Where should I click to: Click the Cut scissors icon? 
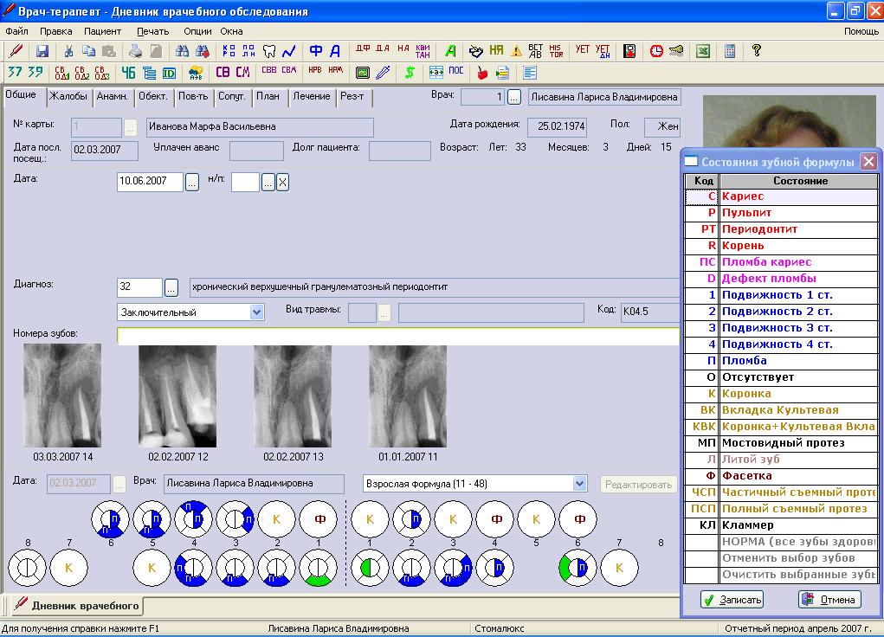[68, 51]
